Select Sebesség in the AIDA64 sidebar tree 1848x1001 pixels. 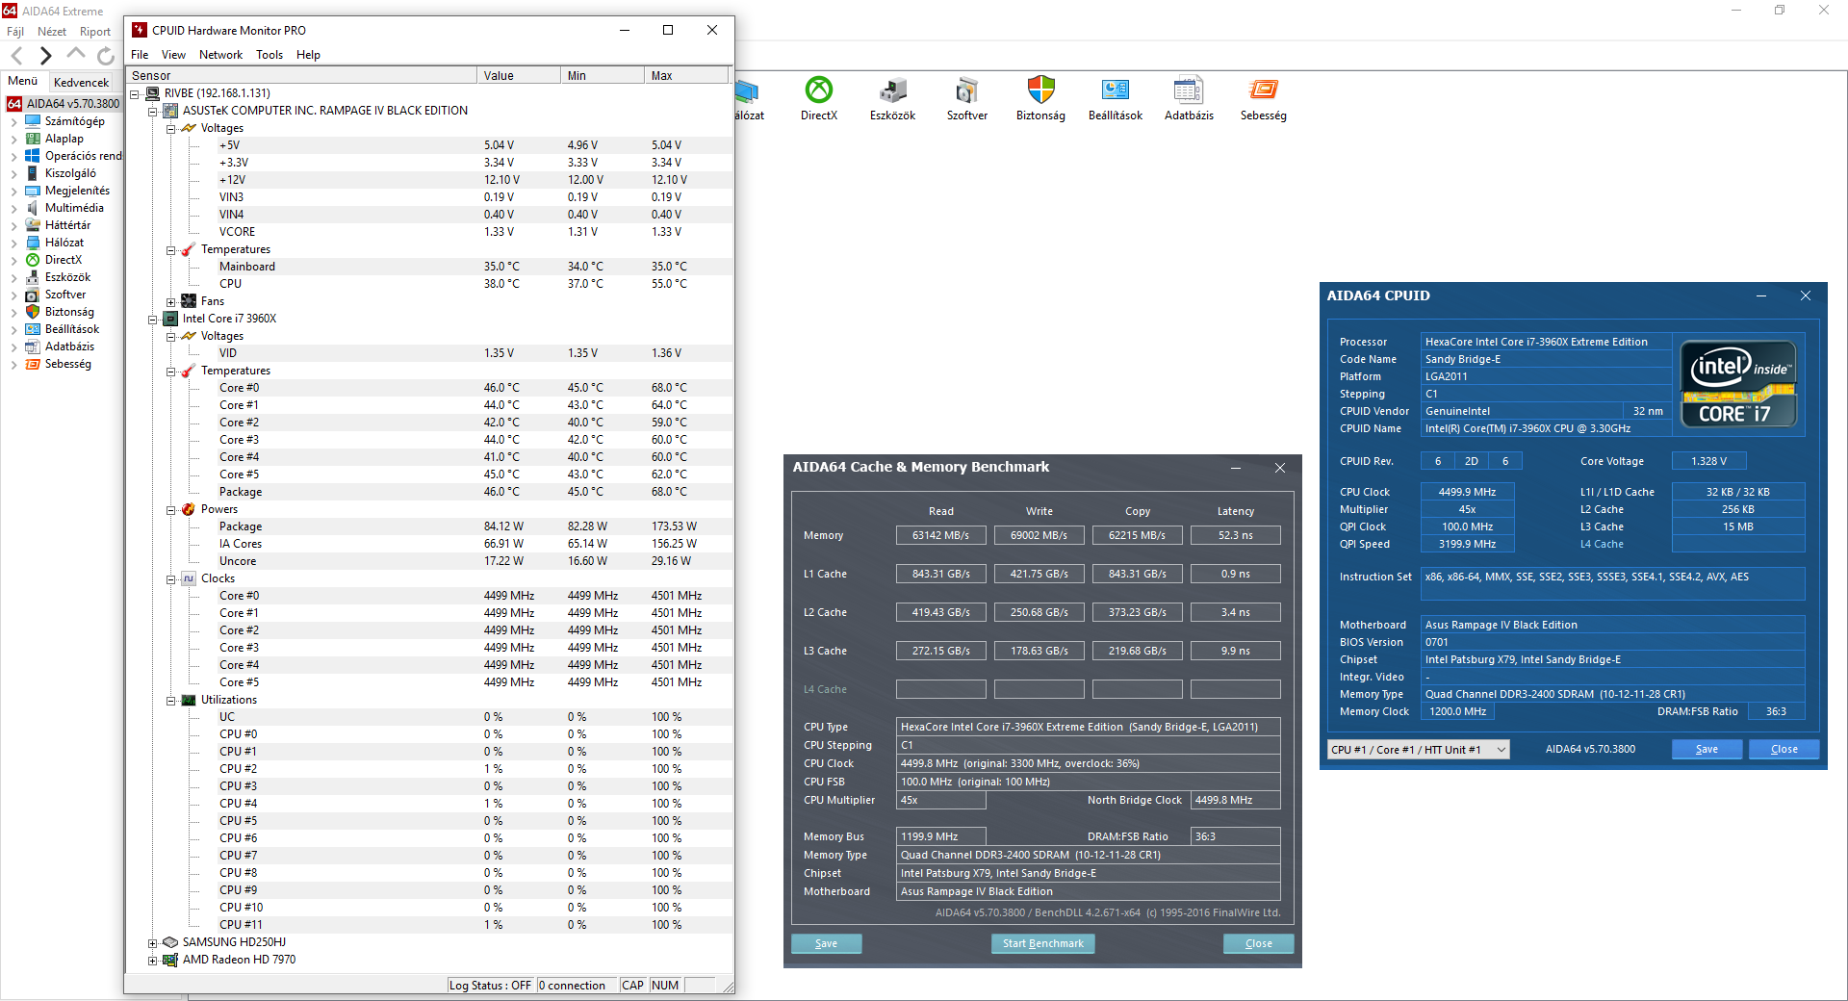coord(67,364)
